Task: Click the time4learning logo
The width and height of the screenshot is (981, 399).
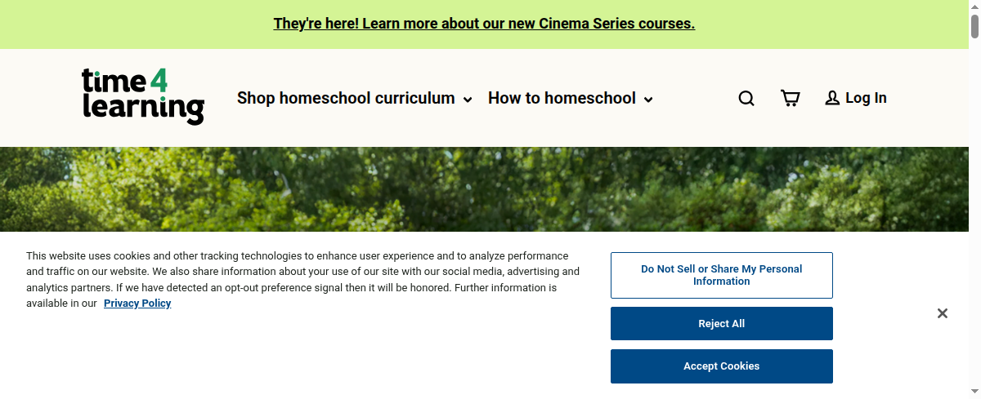Action: [143, 97]
